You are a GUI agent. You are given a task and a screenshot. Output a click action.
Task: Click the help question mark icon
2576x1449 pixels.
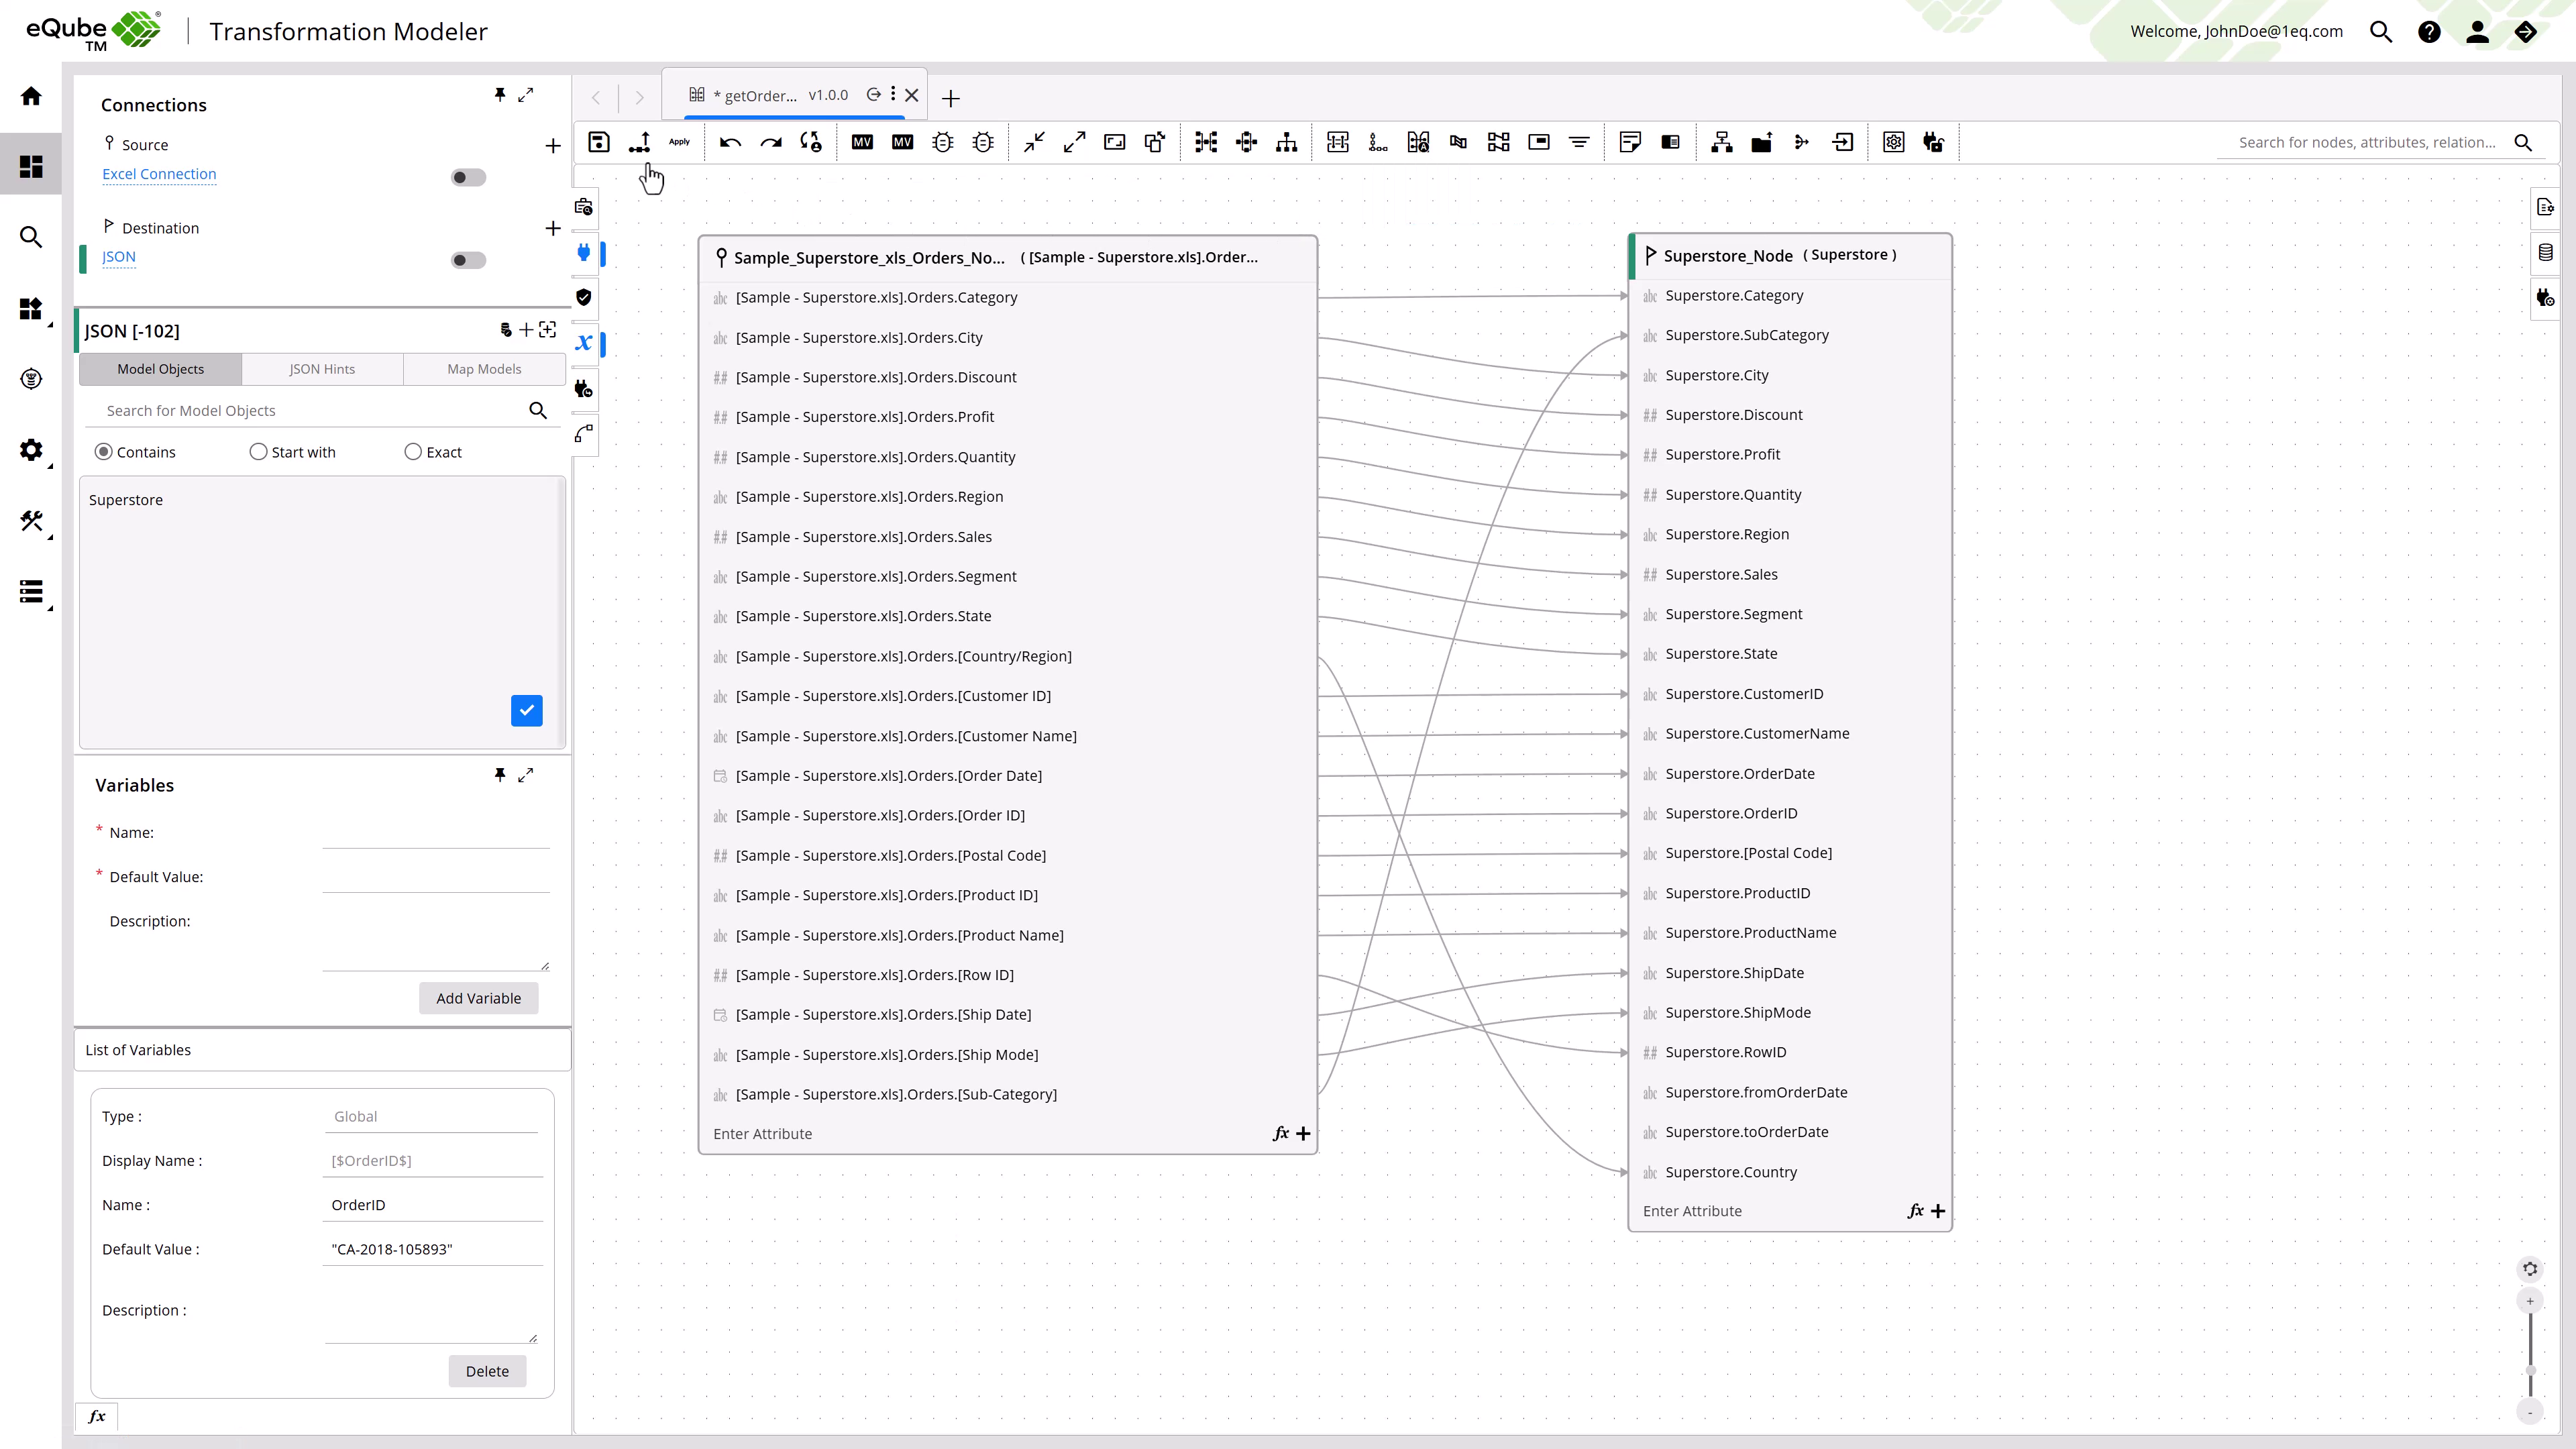tap(2429, 32)
